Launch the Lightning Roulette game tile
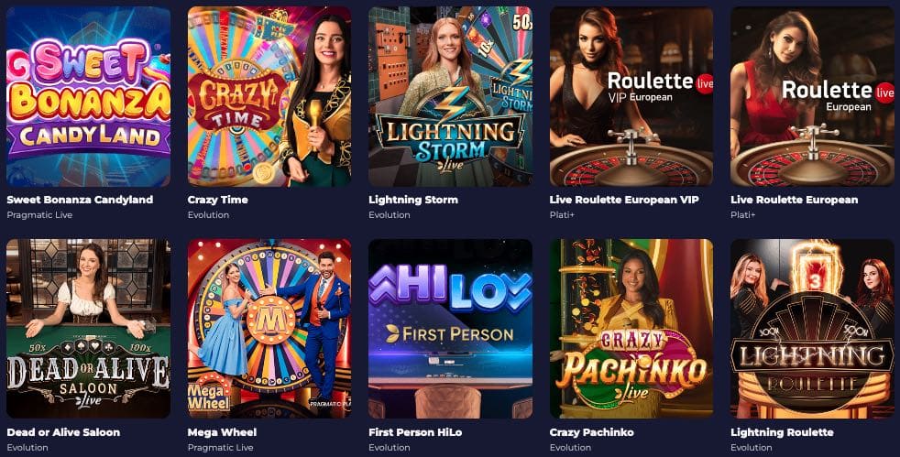 pos(812,329)
